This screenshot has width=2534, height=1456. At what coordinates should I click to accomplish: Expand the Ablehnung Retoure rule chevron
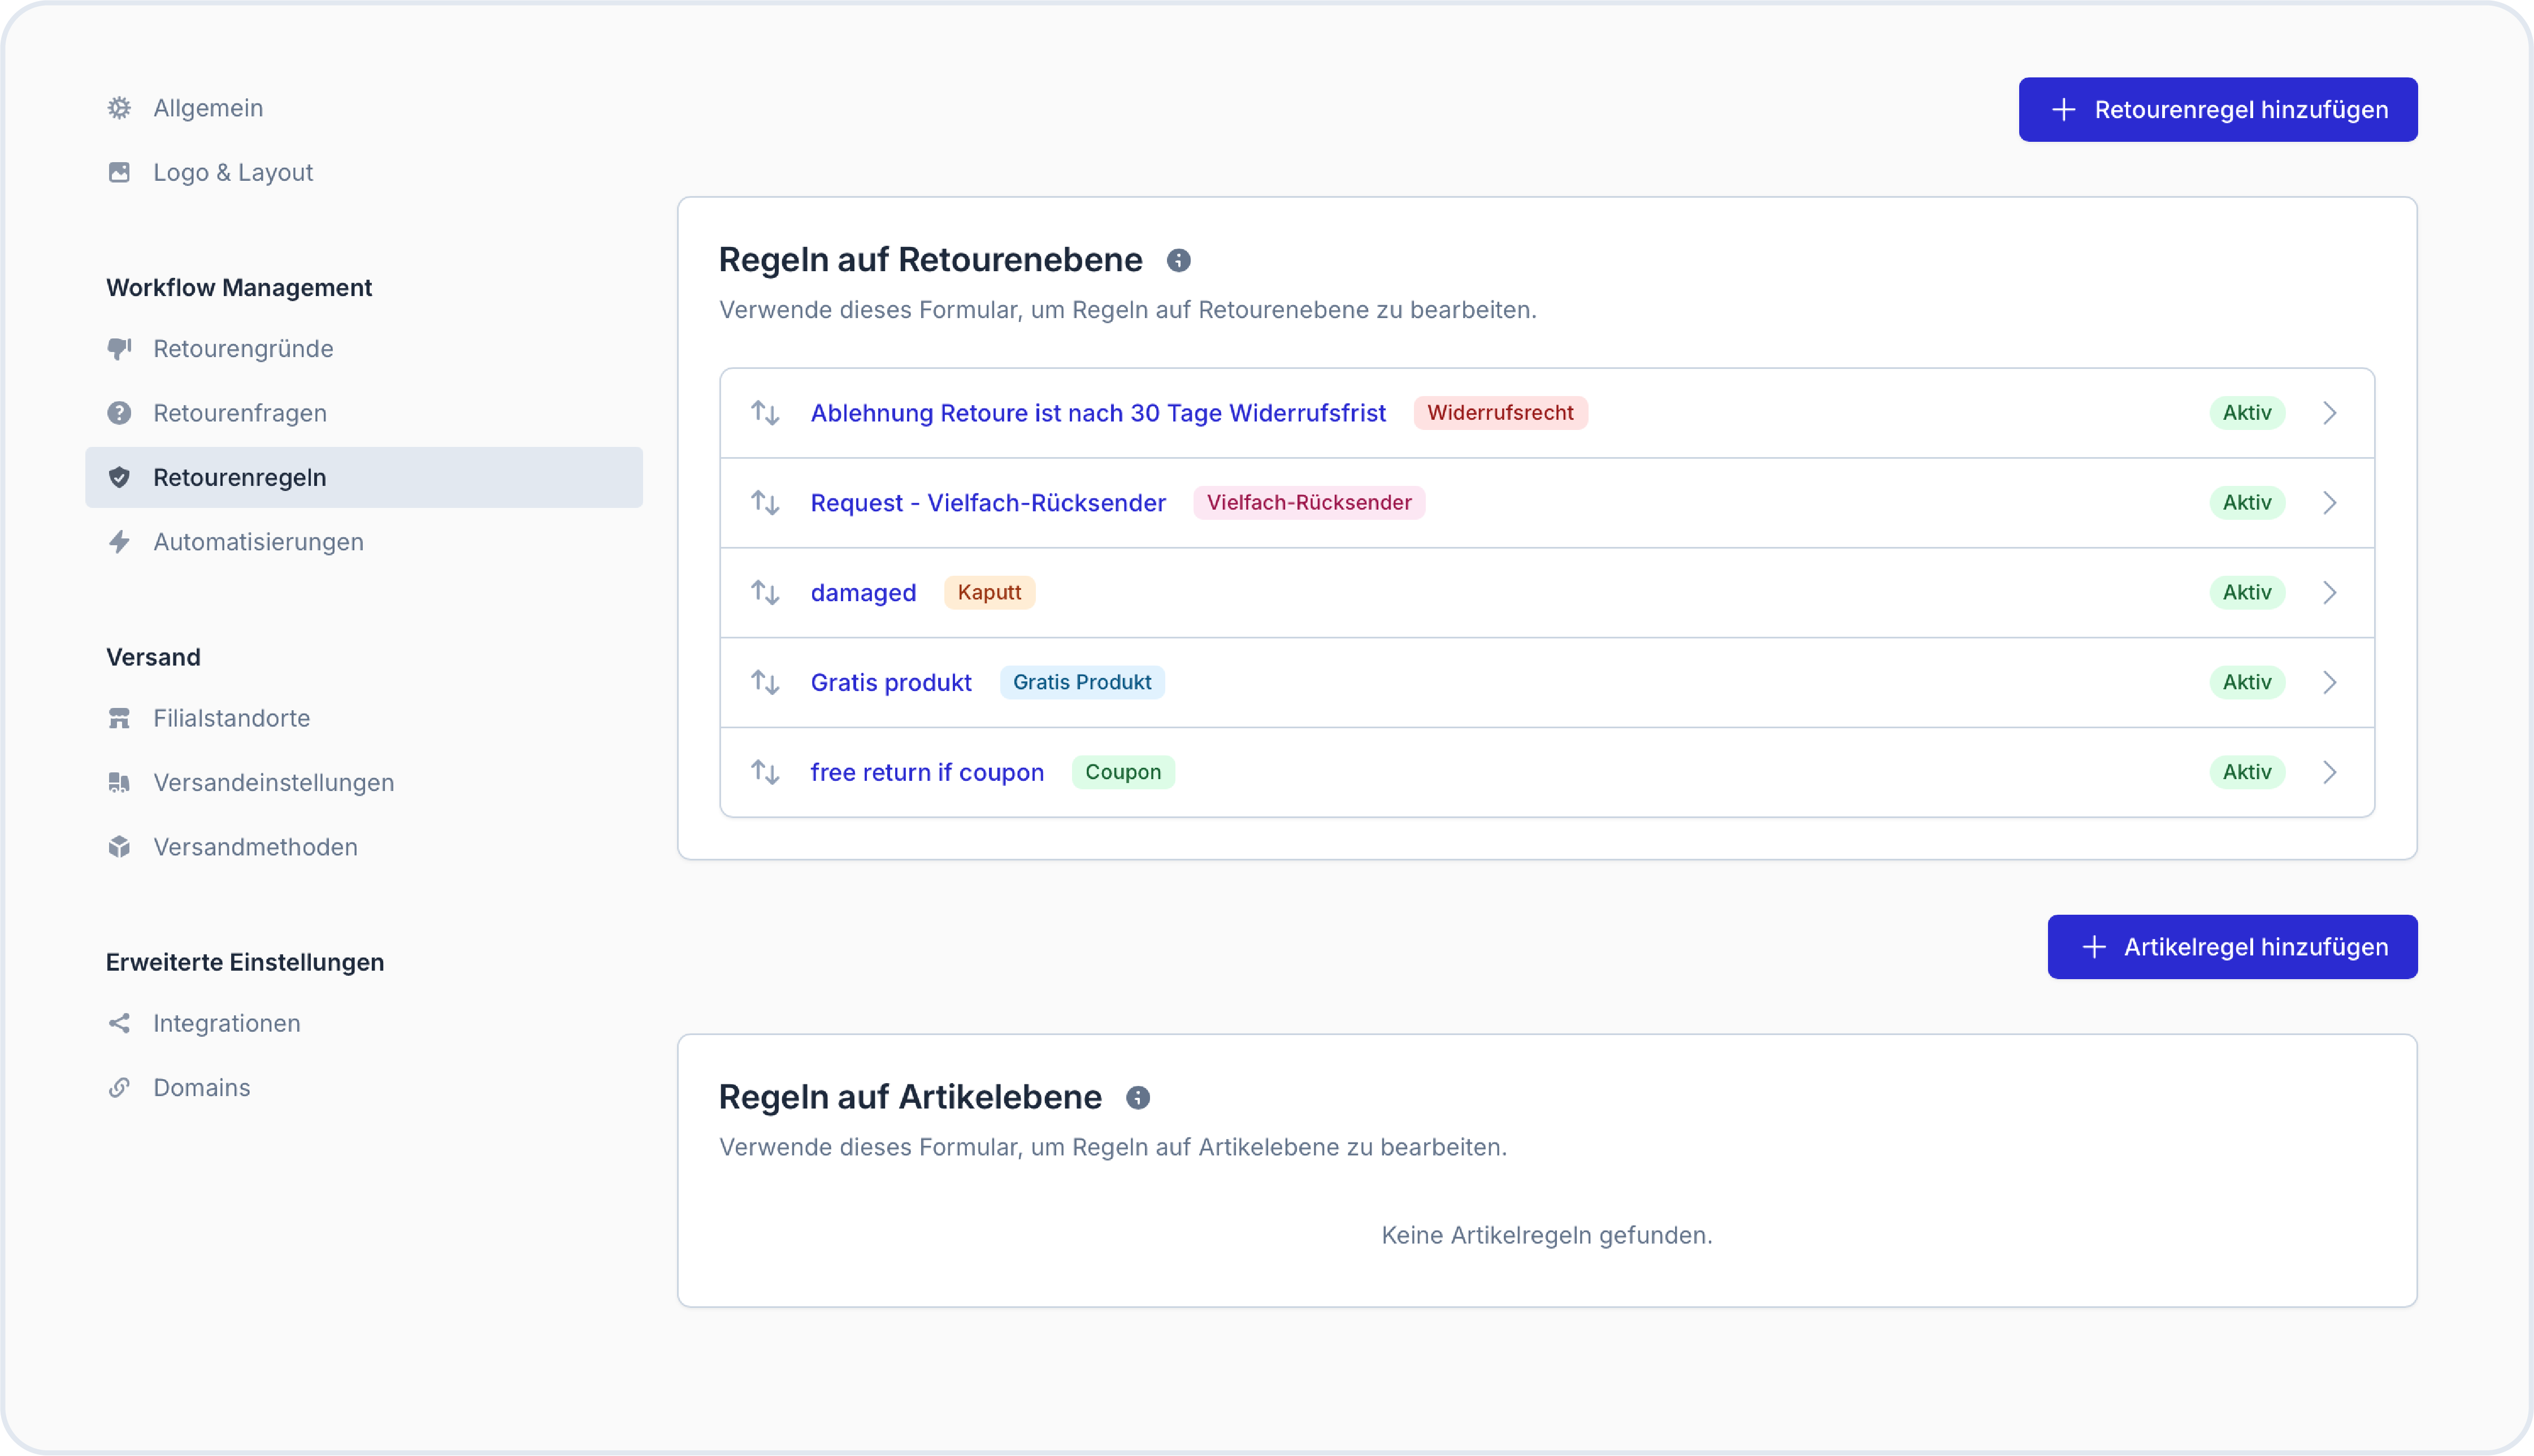point(2329,413)
